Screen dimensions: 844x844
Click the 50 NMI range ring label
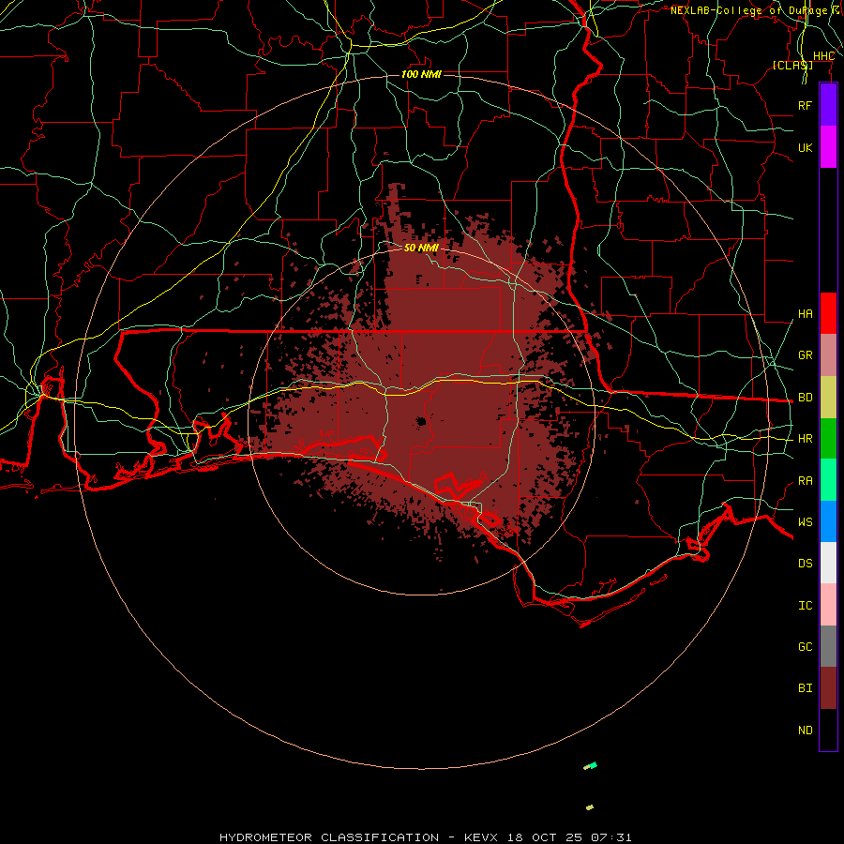coord(421,248)
